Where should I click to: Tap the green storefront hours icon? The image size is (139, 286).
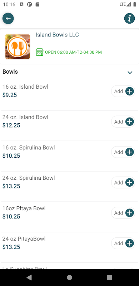click(39, 52)
